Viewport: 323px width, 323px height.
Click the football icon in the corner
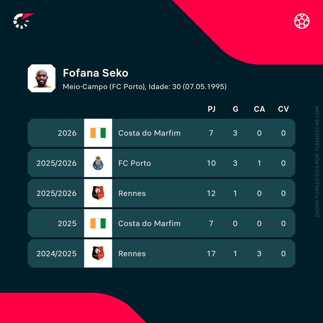coord(302,21)
